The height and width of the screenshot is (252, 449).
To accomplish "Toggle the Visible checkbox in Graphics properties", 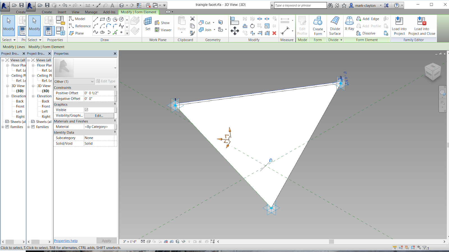I will pos(86,110).
